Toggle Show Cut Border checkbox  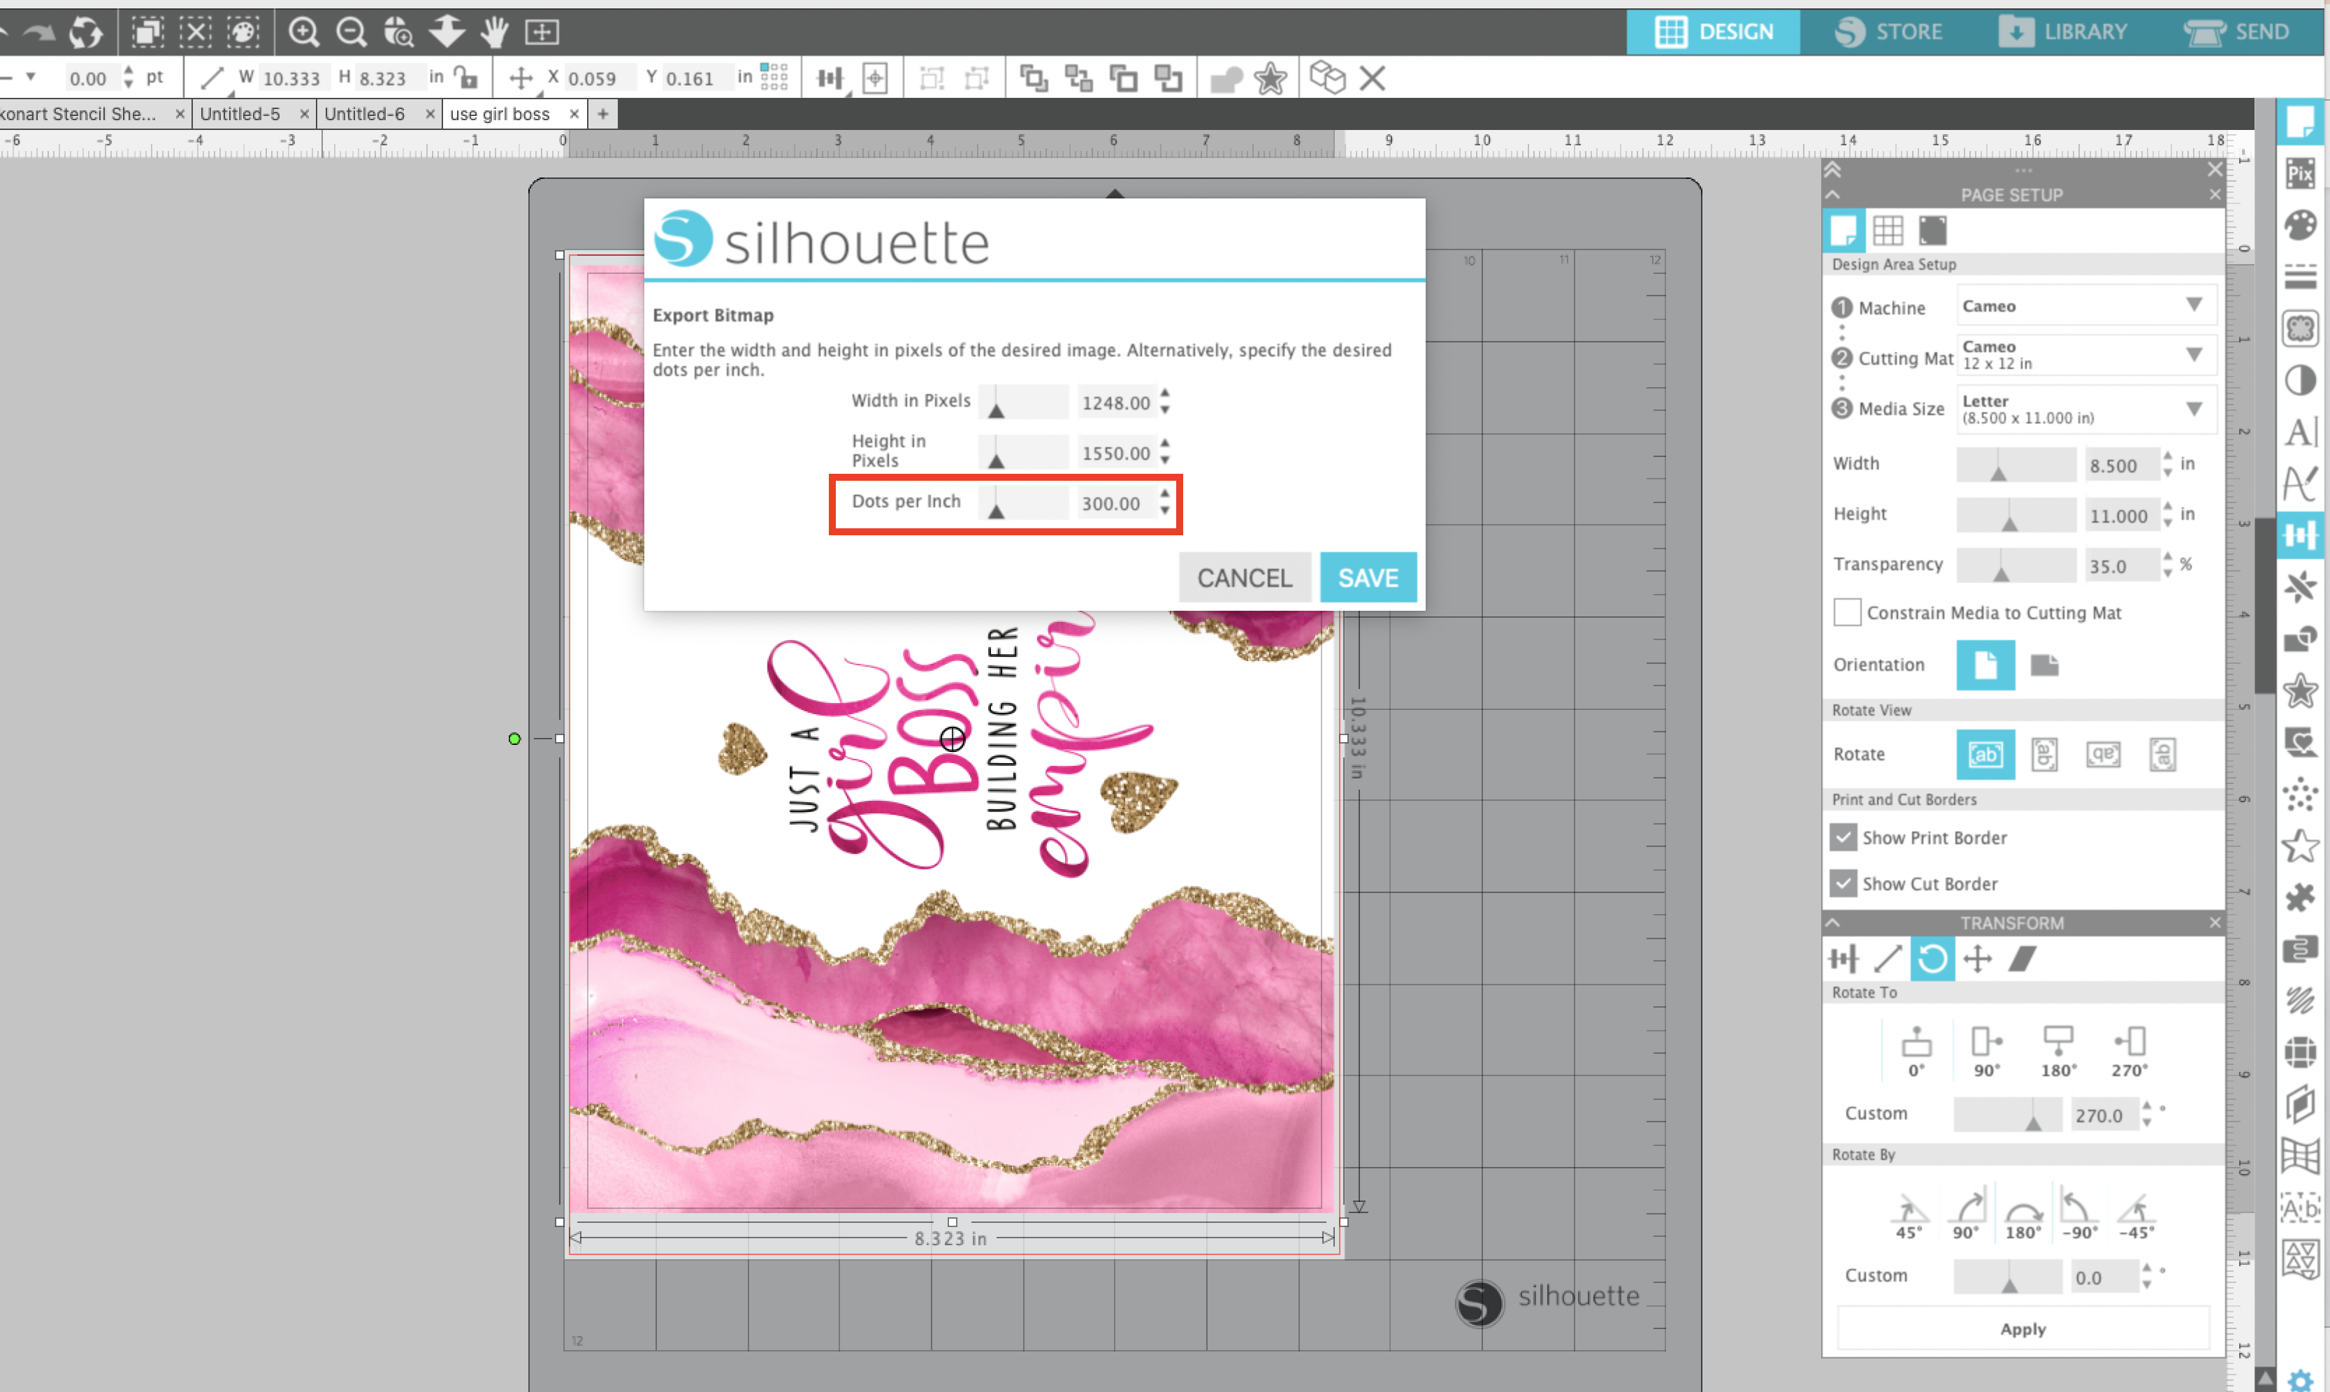tap(1843, 883)
